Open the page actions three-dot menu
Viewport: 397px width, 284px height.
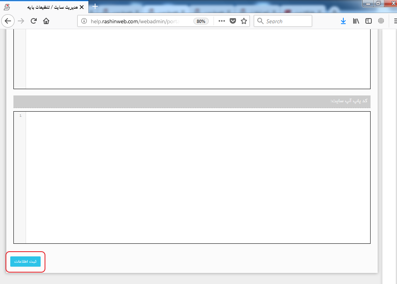click(x=221, y=21)
